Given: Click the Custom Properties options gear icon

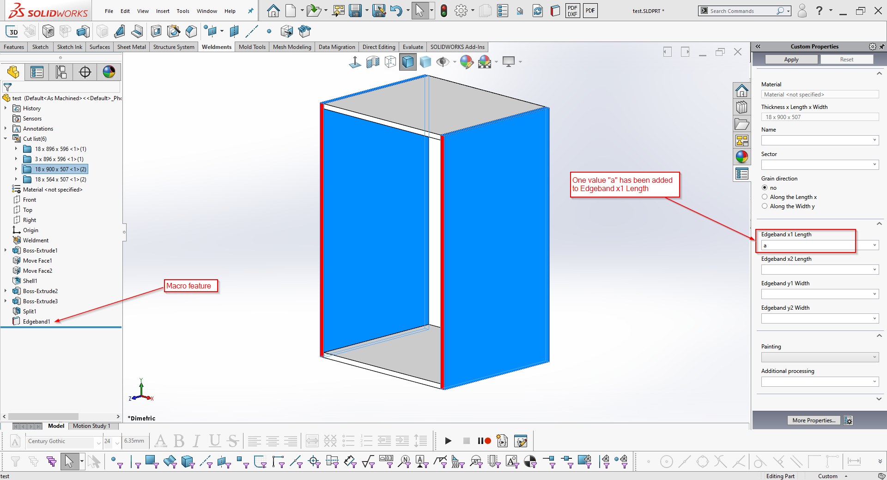Looking at the screenshot, I should point(872,47).
